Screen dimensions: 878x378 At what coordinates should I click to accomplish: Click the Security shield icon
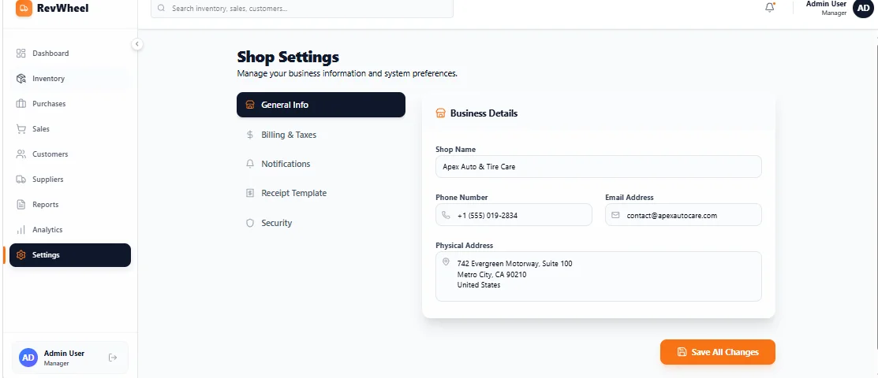point(250,223)
